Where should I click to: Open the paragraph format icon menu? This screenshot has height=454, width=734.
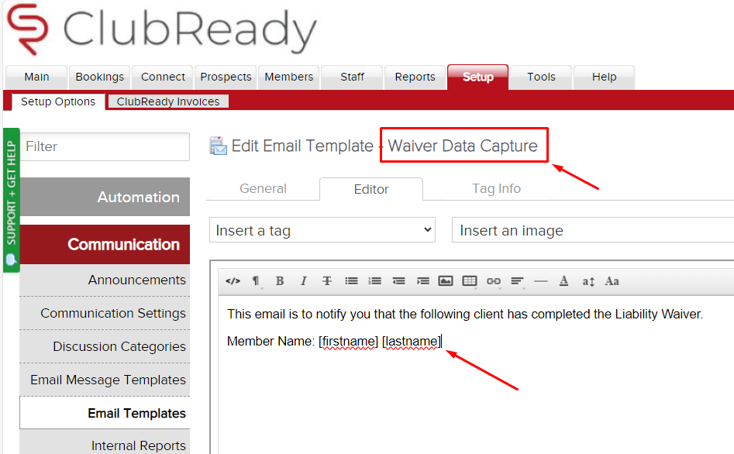click(x=256, y=280)
